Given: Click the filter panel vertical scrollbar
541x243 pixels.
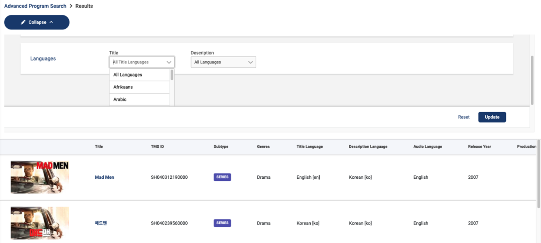Looking at the screenshot, I should [532, 80].
